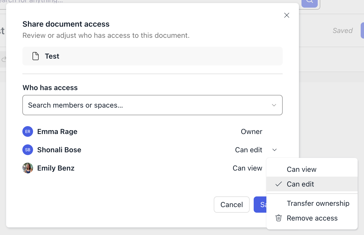Toggle Shonali Bose's permission chevron
The image size is (364, 235).
click(x=275, y=150)
